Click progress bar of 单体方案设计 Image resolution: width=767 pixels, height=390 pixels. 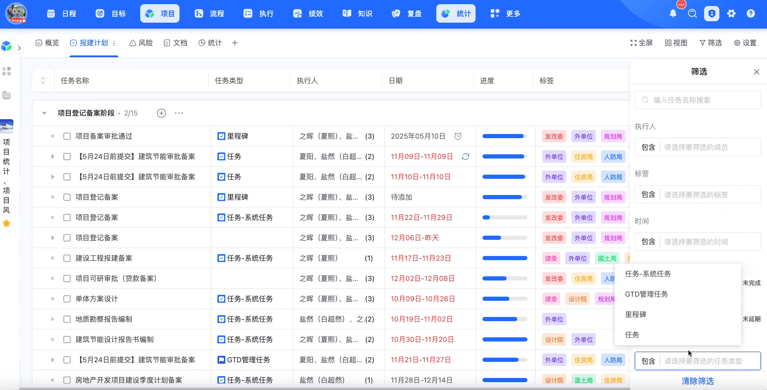(x=505, y=299)
